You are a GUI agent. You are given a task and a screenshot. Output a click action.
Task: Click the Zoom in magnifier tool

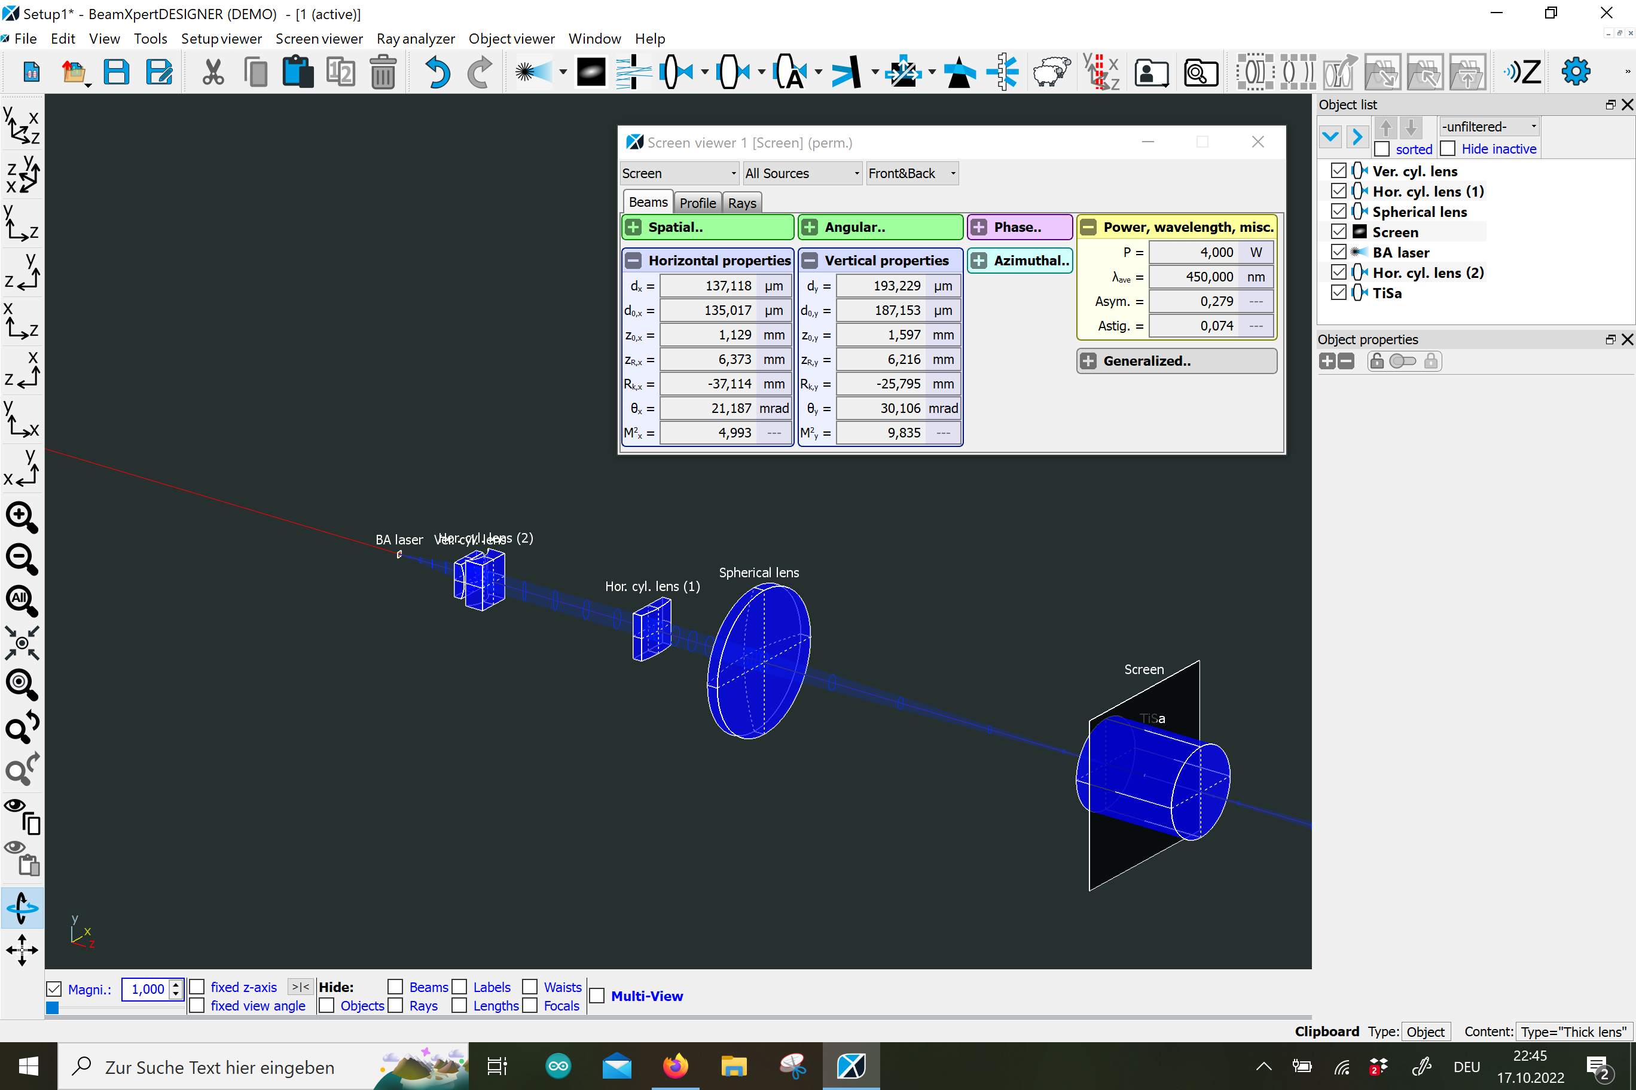click(x=22, y=517)
